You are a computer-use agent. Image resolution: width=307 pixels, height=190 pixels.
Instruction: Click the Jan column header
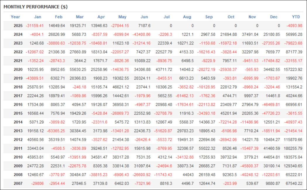[x=37, y=17]
